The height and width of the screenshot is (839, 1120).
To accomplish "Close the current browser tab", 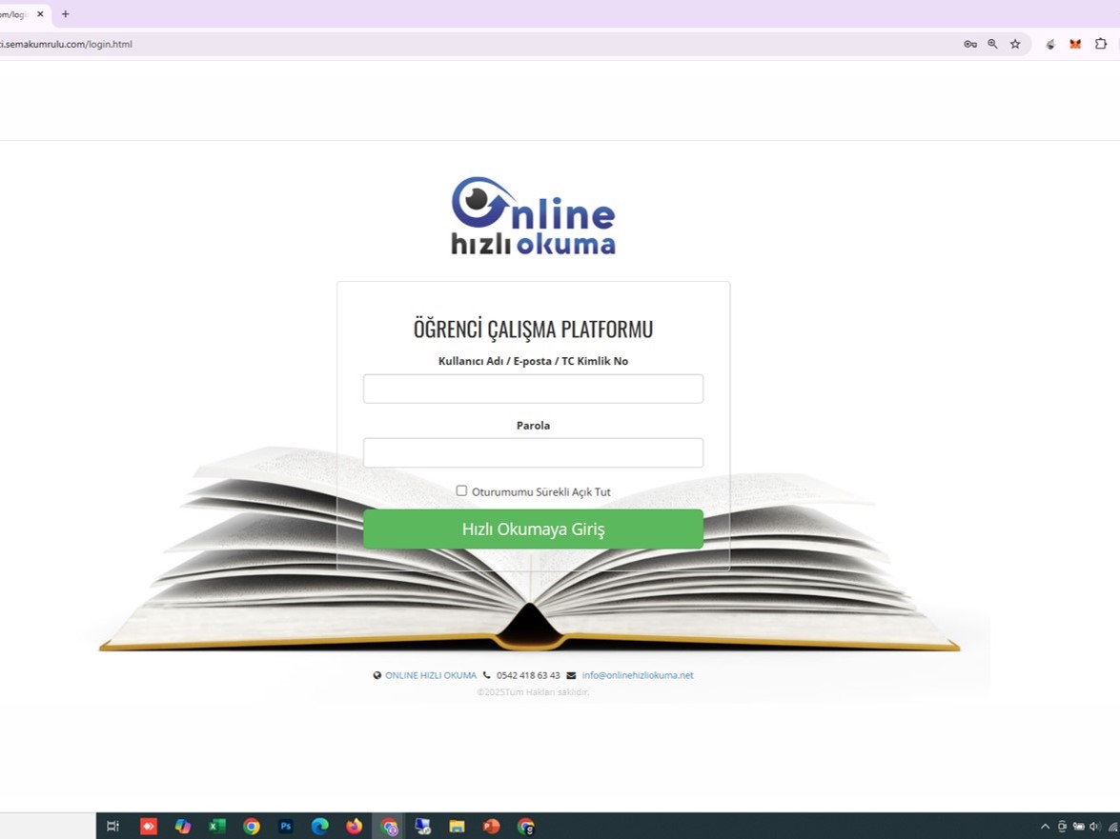I will [x=40, y=14].
